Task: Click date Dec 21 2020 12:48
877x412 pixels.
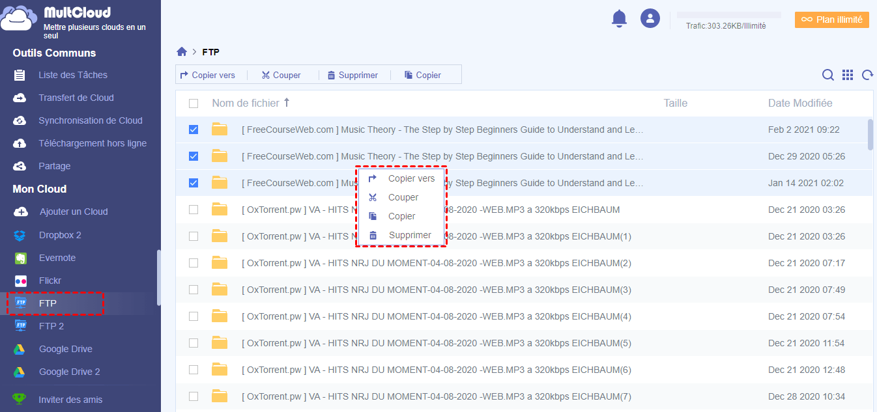Action: coord(807,370)
